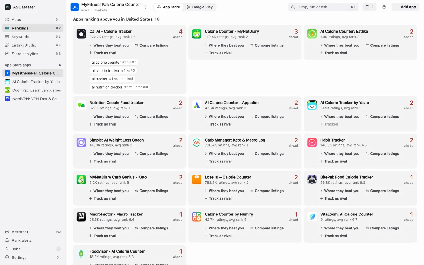Open Keywords in the sidebar
Image resolution: width=424 pixels, height=265 pixels.
33,37
